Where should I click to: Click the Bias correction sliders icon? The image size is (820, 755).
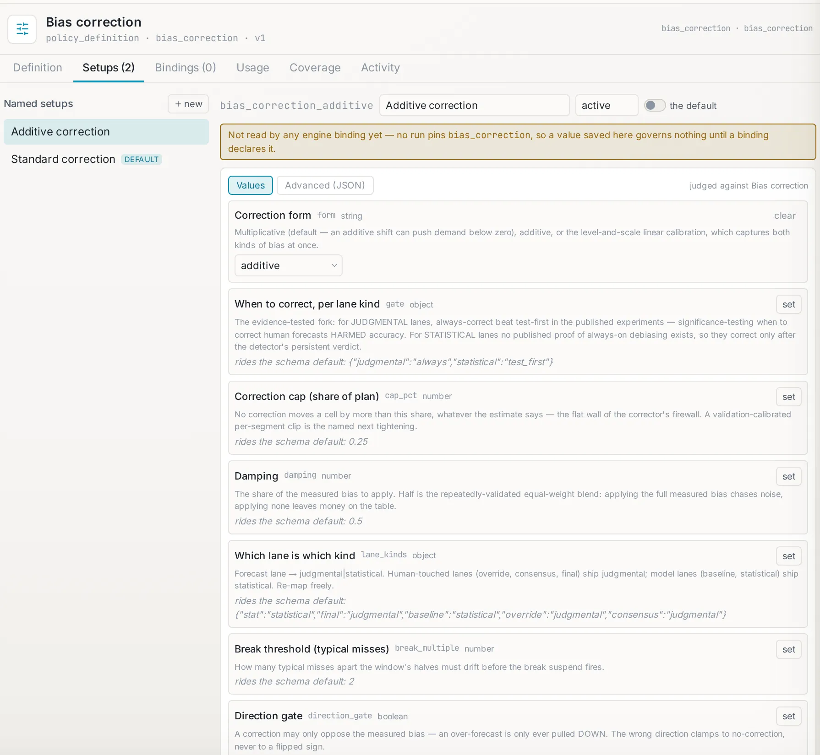pyautogui.click(x=22, y=29)
